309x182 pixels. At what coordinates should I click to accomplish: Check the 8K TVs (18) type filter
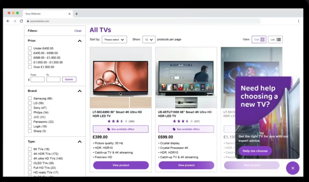30,149
